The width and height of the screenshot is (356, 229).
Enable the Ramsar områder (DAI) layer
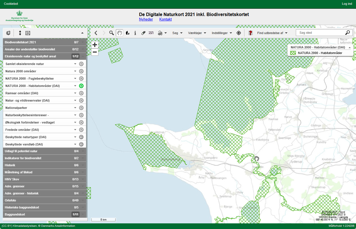(x=81, y=93)
